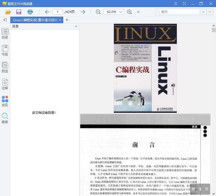Find next search result with down arrow
The height and width of the screenshot is (196, 216).
tap(210, 12)
